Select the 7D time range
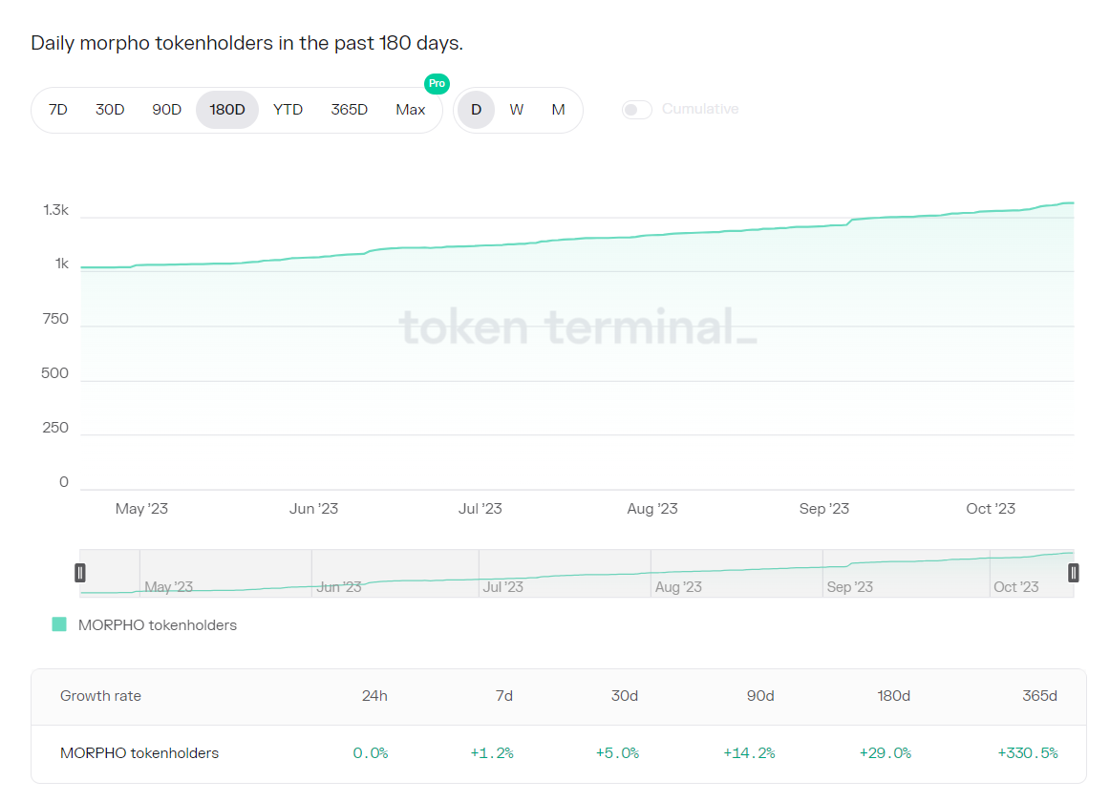 [58, 110]
